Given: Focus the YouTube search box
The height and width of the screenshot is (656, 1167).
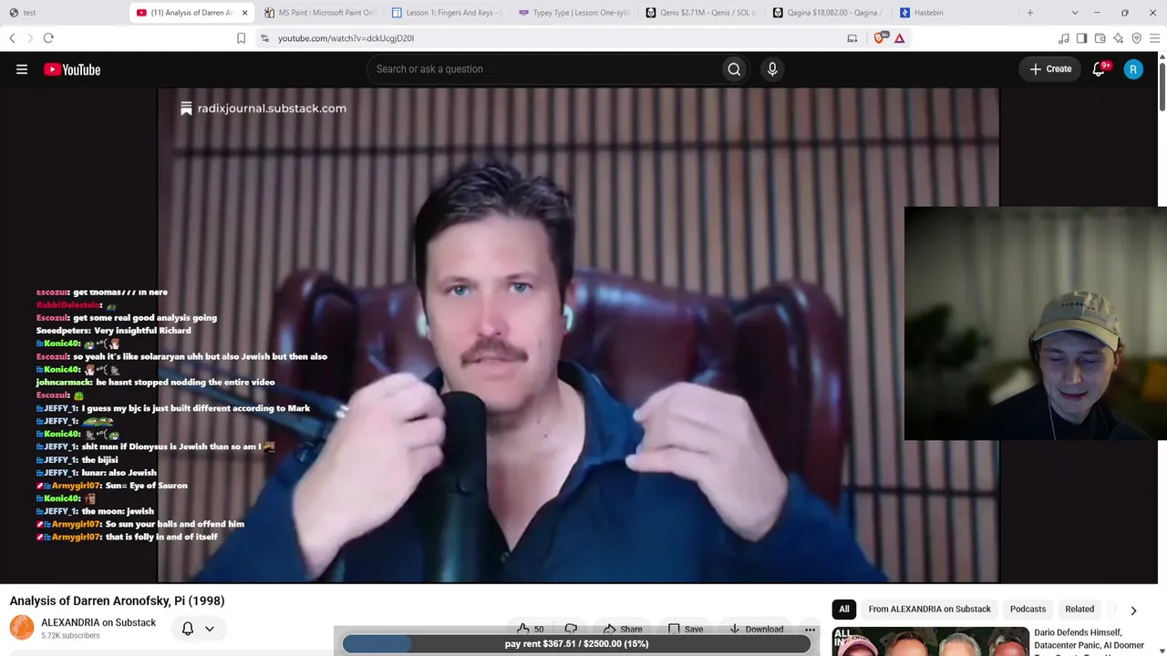Looking at the screenshot, I should 543,69.
